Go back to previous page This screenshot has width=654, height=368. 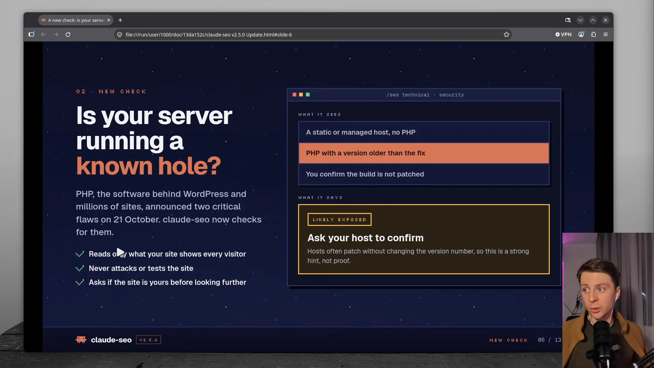[44, 34]
